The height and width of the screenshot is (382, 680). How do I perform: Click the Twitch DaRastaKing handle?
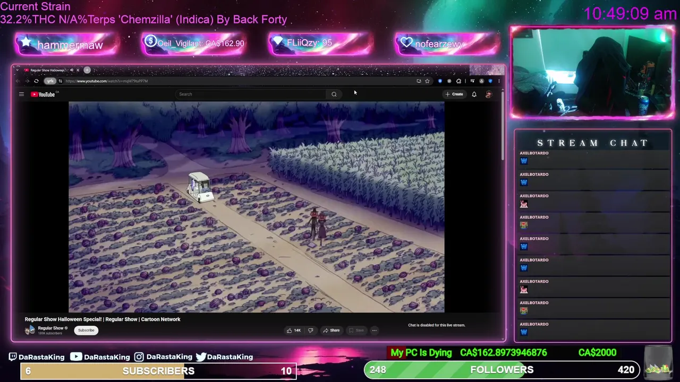(37, 357)
